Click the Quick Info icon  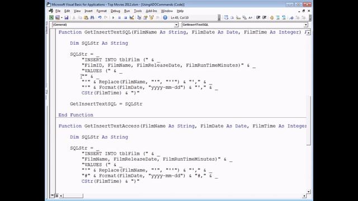(238, 17)
